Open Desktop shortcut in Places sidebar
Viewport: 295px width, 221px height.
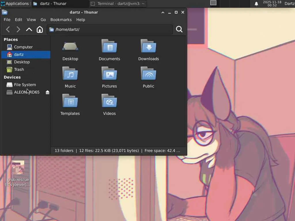pos(26,62)
